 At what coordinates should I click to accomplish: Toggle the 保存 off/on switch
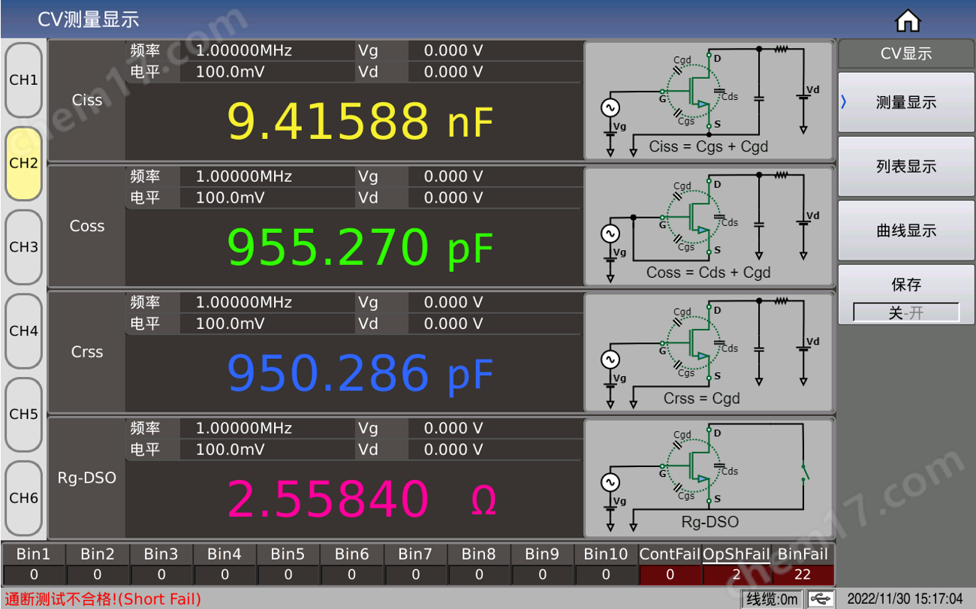click(905, 312)
